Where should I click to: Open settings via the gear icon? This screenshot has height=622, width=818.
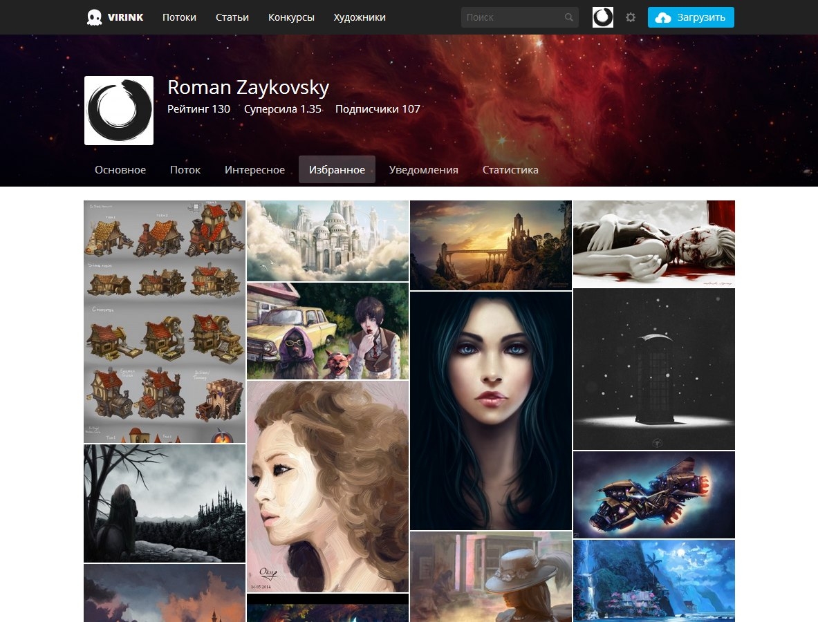630,17
